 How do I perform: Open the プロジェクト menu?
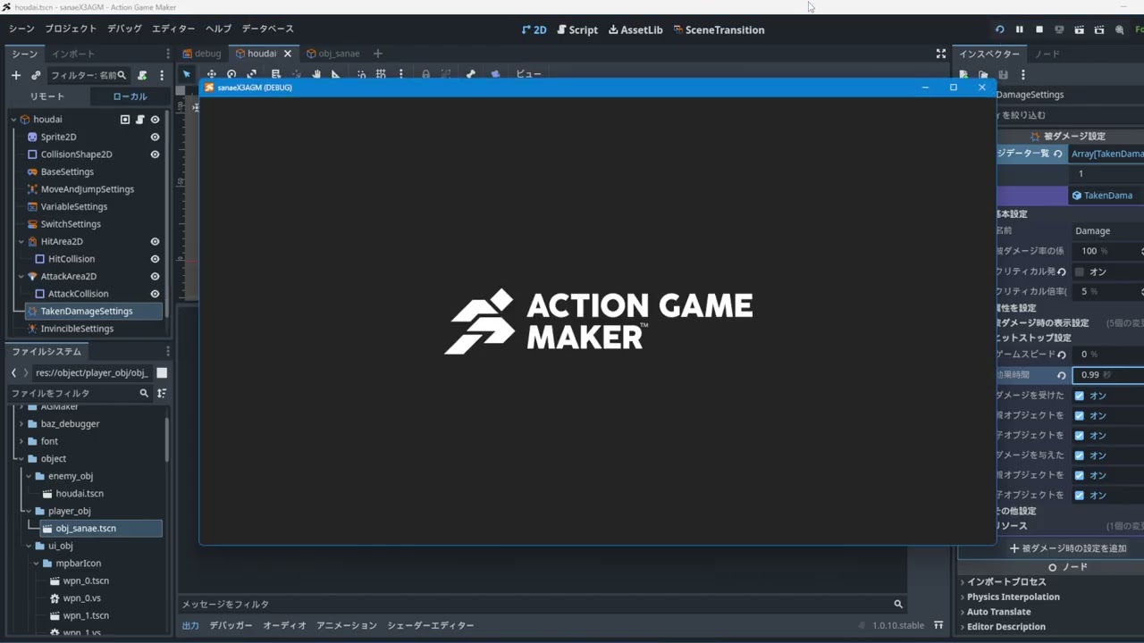point(71,29)
